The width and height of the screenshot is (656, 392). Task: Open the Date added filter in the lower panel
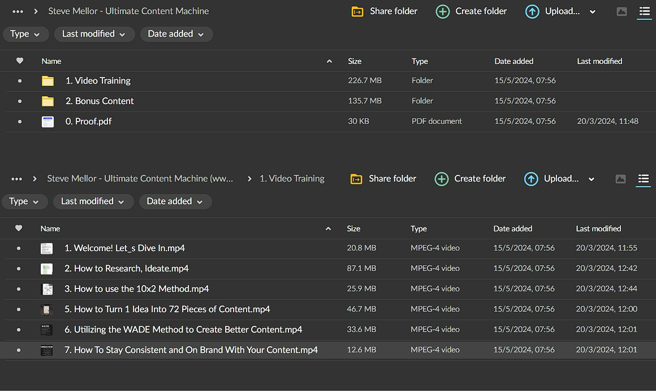pos(175,201)
